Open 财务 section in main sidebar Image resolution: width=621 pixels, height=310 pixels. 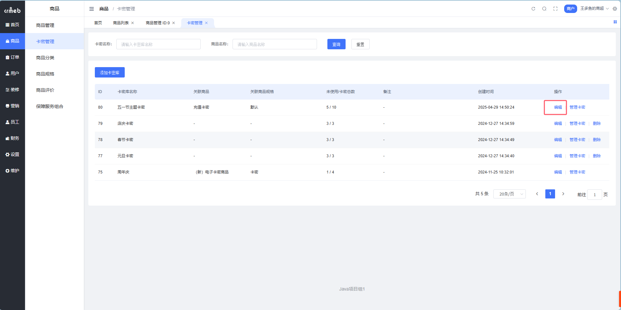pyautogui.click(x=12, y=138)
